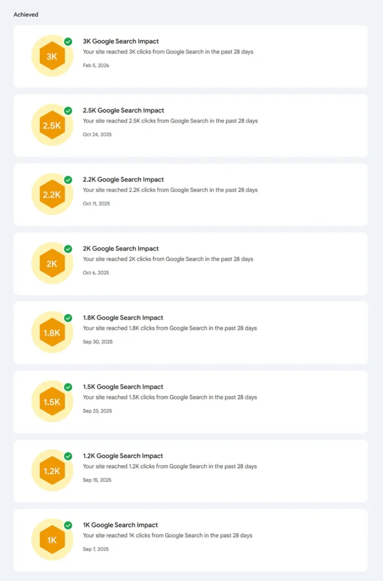Click the 1K Search Impact badge
Viewport: 383px width, 581px height.
tap(51, 540)
